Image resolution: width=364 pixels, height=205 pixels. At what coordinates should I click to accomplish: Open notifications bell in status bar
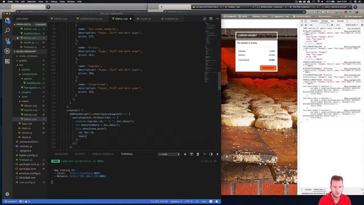pos(217,202)
